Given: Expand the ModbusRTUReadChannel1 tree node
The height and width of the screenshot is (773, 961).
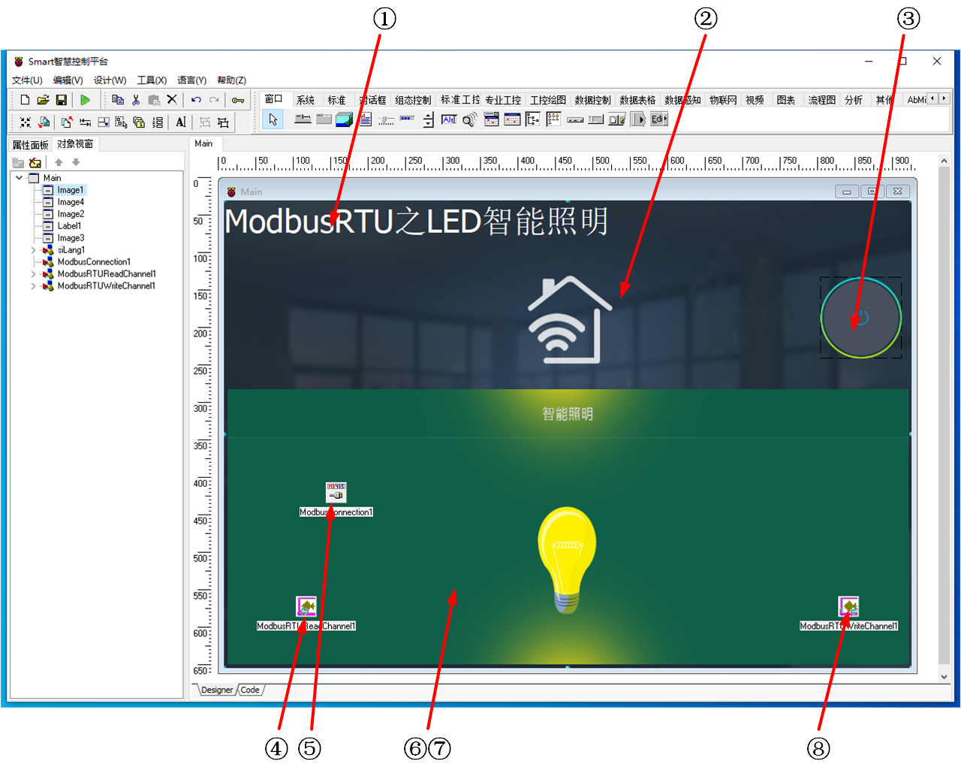Looking at the screenshot, I should coord(33,274).
